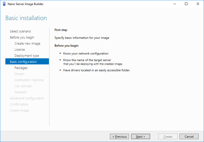Open the Destination machine step
Viewport: 204px width, 142px height.
coord(29,80)
